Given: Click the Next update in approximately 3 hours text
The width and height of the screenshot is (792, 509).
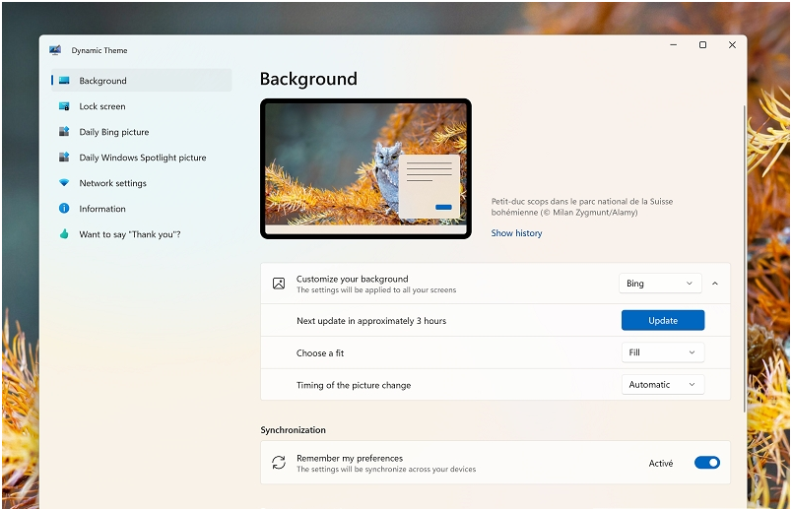Looking at the screenshot, I should 371,321.
